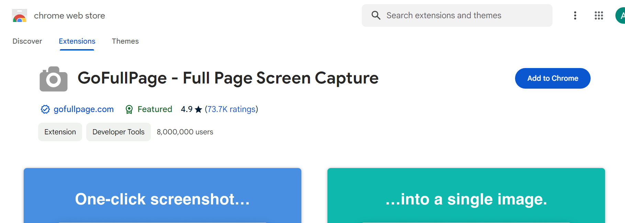The image size is (625, 223).
Task: Click the magnifier search icon
Action: [376, 15]
